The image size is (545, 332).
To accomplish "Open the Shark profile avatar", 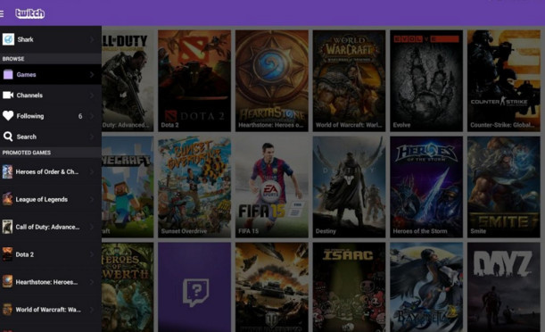I will click(x=8, y=39).
